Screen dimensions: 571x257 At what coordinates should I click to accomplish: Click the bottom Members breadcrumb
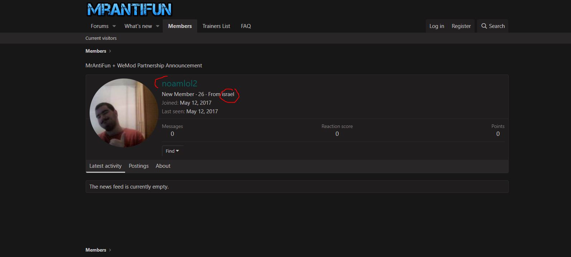[x=96, y=250]
